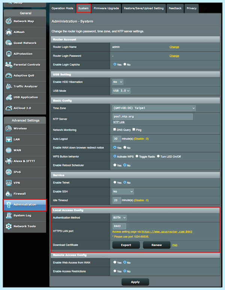Click the USB Application icon
225x290 pixels.
pos(9,97)
